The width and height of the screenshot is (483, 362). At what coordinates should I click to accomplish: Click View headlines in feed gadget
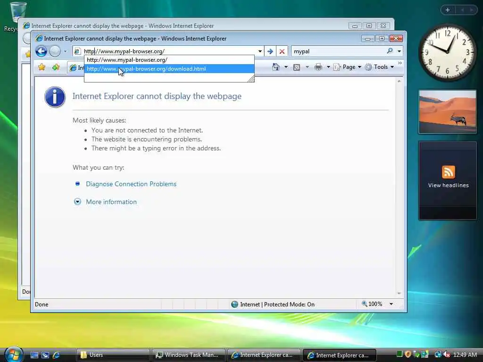pos(448,185)
